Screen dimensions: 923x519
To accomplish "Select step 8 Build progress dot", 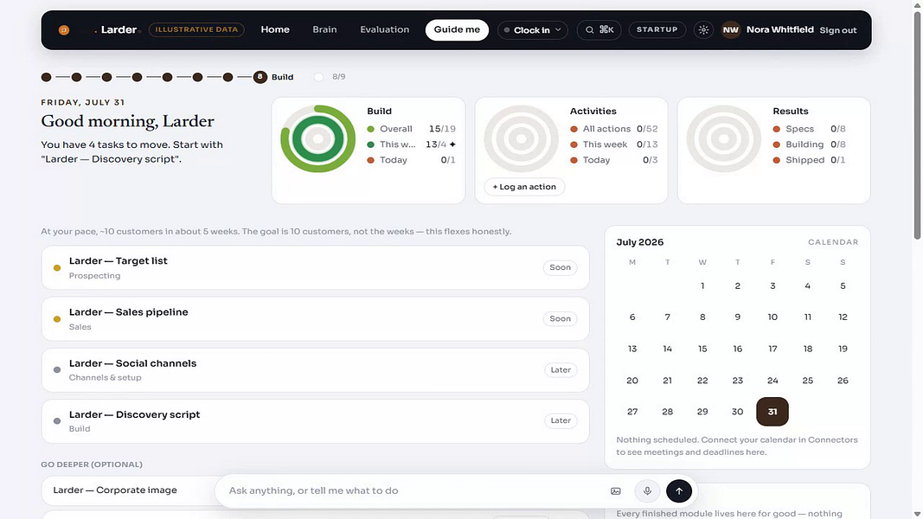I will [x=260, y=77].
